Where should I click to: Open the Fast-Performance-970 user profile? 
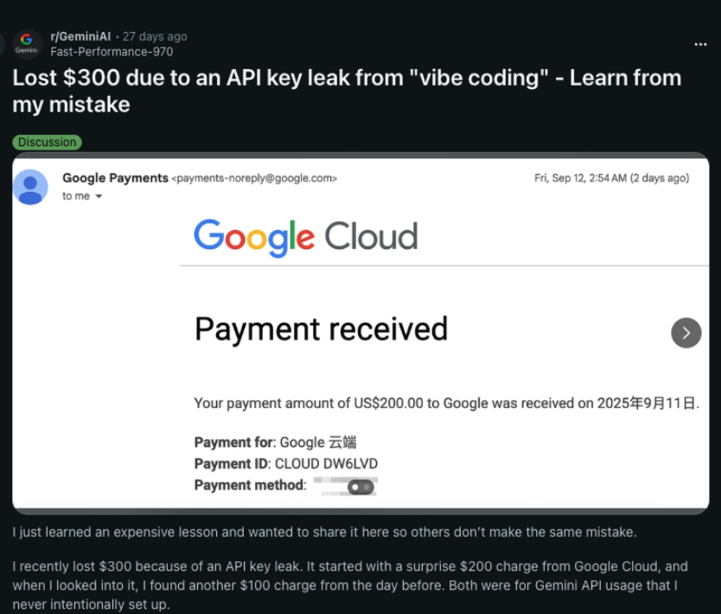coord(112,51)
